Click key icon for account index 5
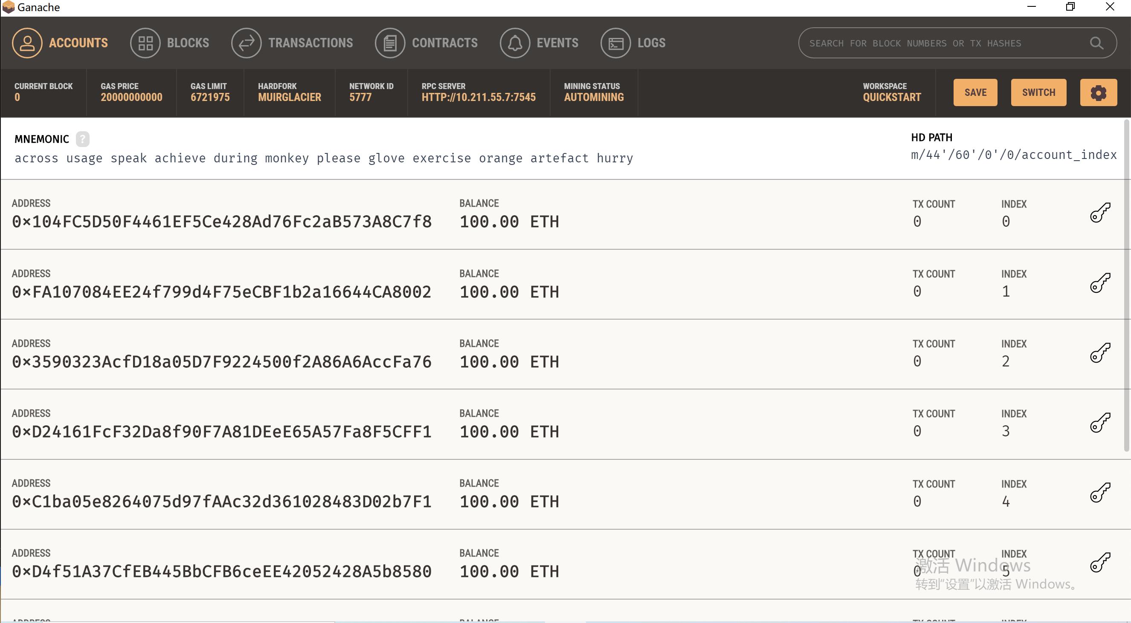The image size is (1131, 623). point(1100,562)
